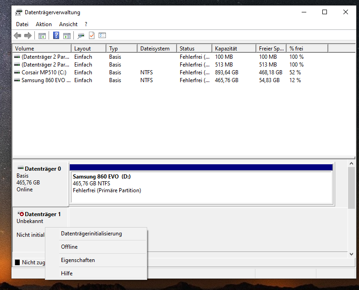The image size is (359, 290).
Task: Choose Offline in the context menu
Action: [96, 247]
